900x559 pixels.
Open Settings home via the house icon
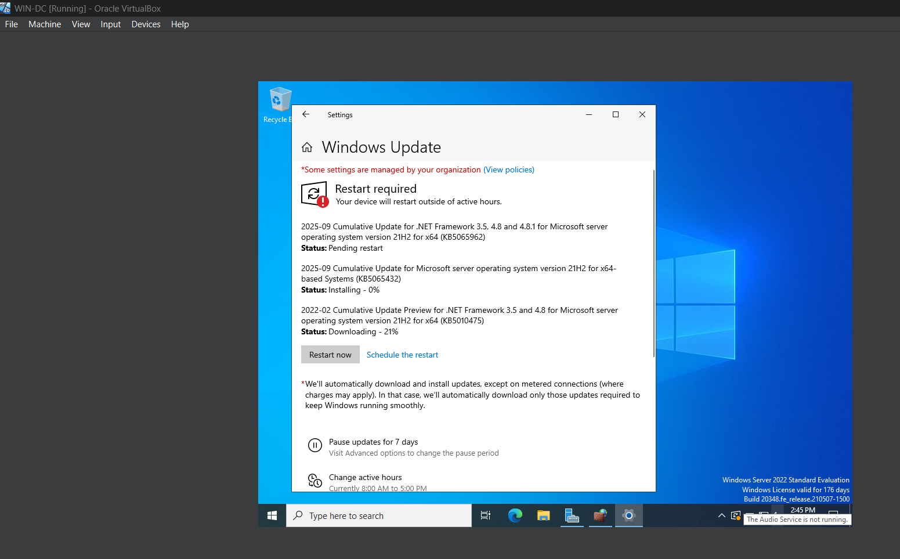click(307, 147)
